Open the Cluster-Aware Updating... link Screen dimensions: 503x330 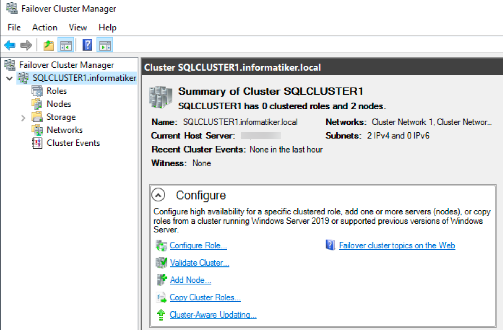pyautogui.click(x=213, y=315)
